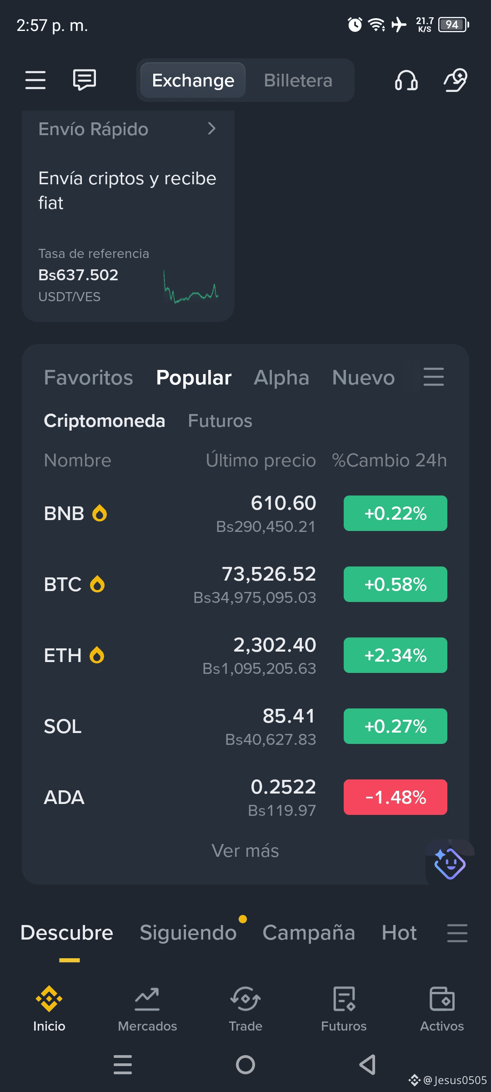Tap the headset customer support icon
Screen dimensions: 491x1092
tap(406, 80)
